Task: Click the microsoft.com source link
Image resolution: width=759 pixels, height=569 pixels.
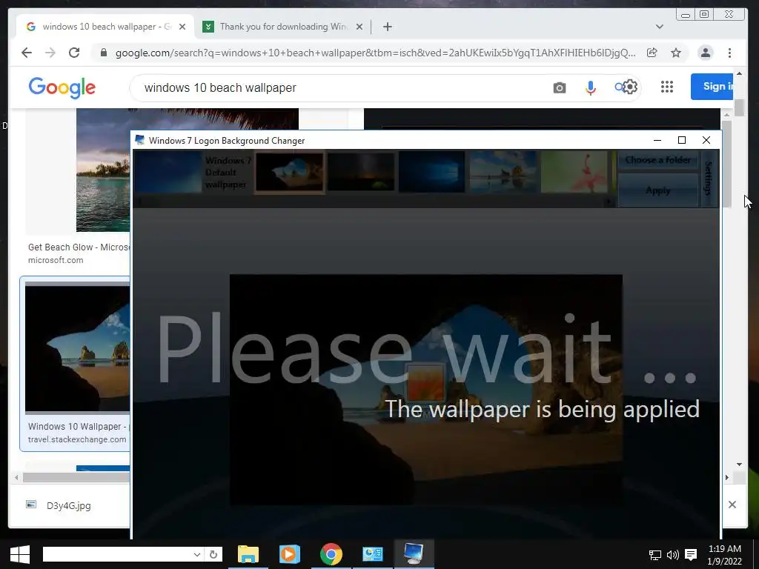Action: tap(56, 260)
